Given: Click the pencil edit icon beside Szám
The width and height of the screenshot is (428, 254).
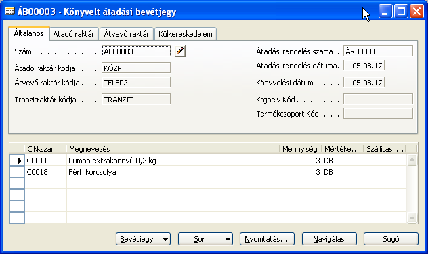Looking at the screenshot, I should pyautogui.click(x=180, y=51).
